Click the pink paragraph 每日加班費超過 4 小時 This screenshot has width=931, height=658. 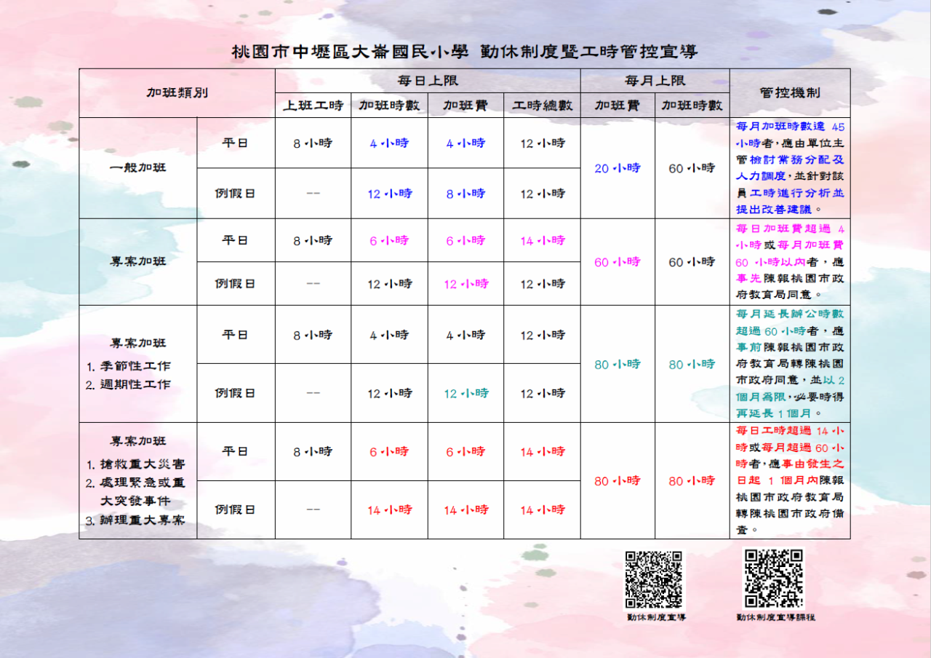click(790, 261)
